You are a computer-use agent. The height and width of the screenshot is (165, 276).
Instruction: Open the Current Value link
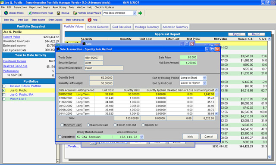12,37
